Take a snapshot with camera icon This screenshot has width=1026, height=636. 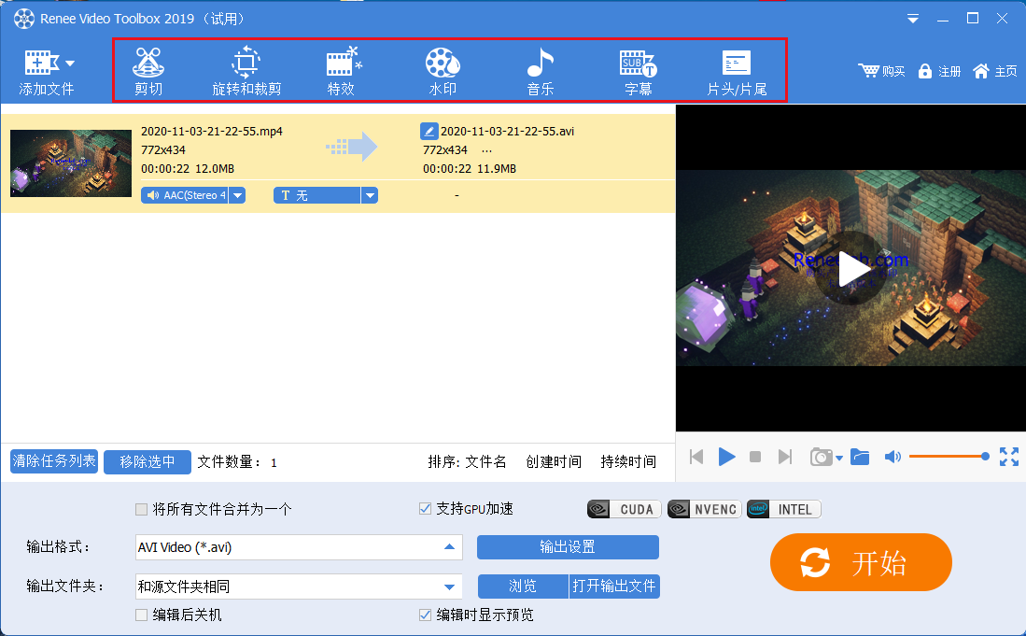(822, 457)
